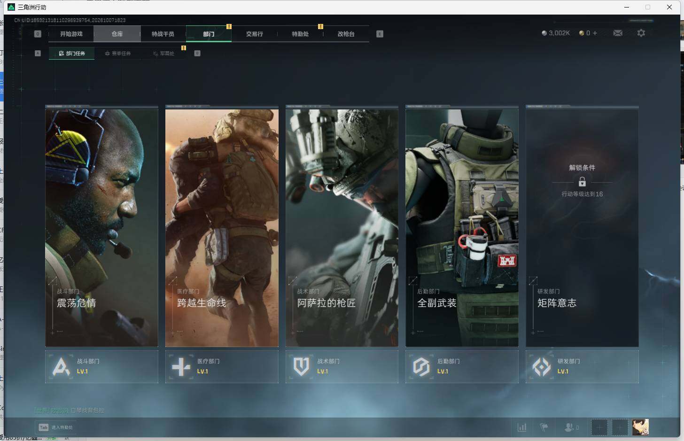Click the gold currency coin icon

[x=582, y=33]
